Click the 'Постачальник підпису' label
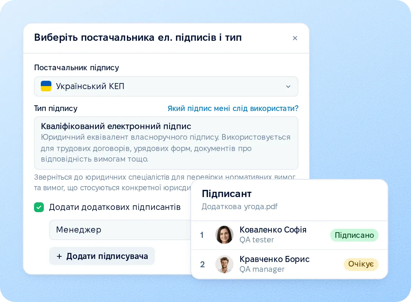 pos(77,68)
